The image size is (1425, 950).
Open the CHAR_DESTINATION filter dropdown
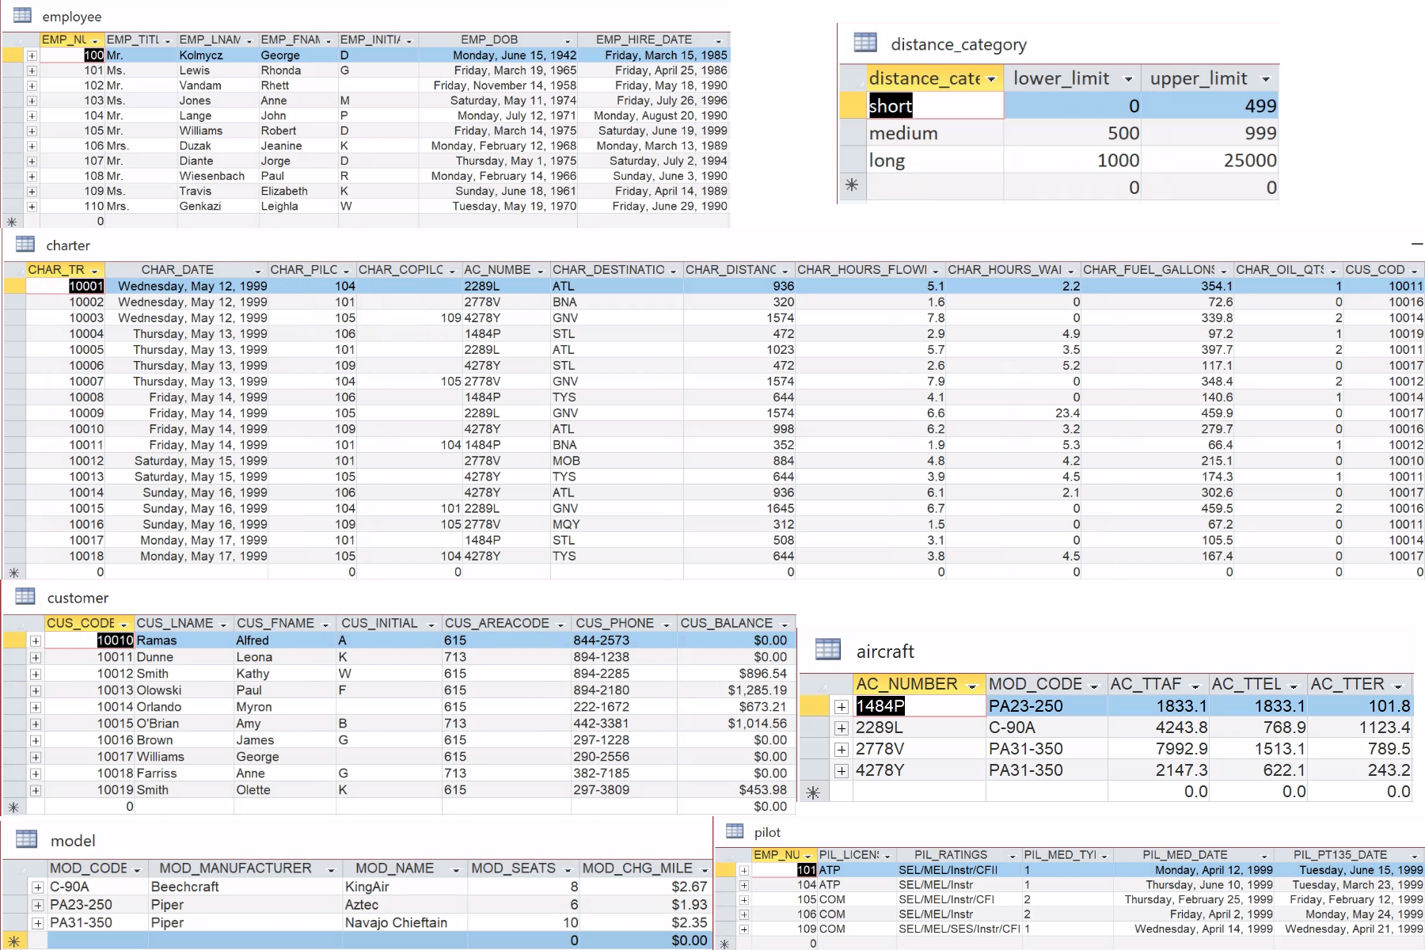click(674, 269)
